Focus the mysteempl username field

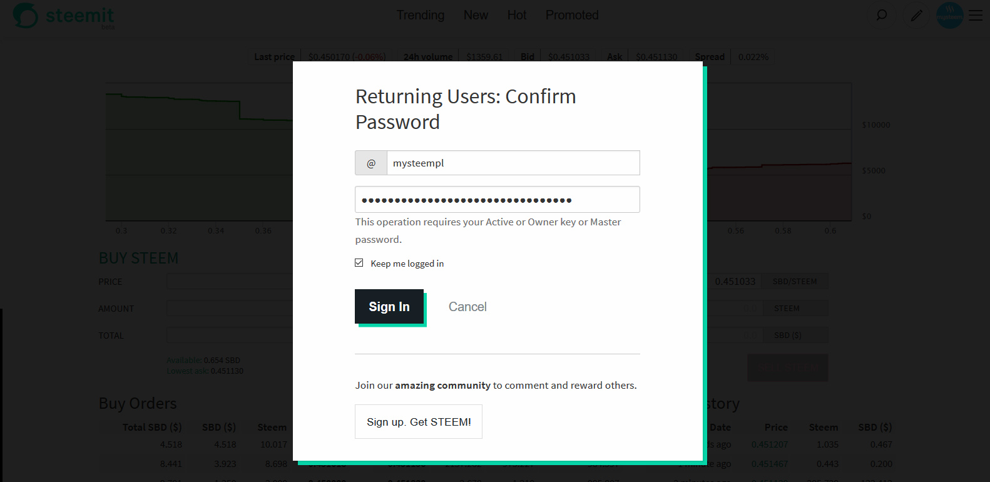click(x=513, y=163)
